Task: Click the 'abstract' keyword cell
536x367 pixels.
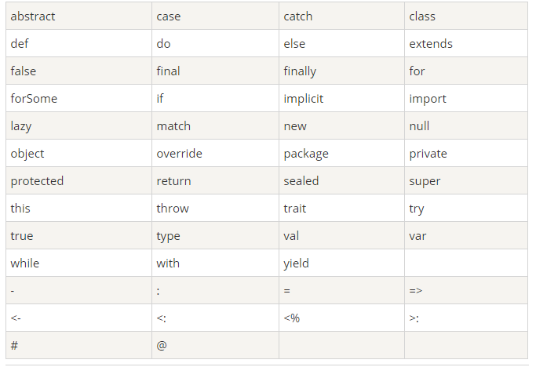Action: [x=78, y=16]
